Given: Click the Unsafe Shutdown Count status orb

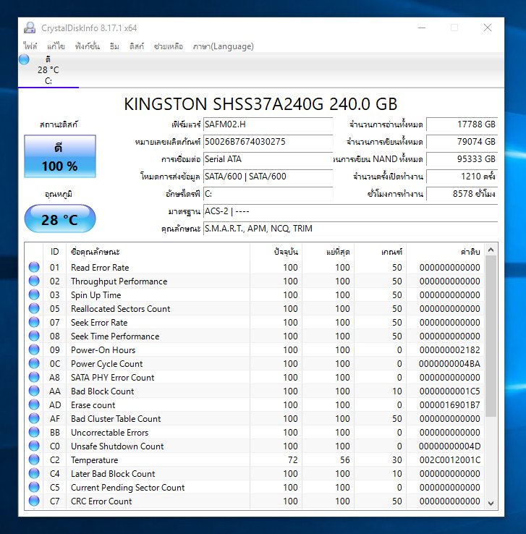Looking at the screenshot, I should 34,446.
